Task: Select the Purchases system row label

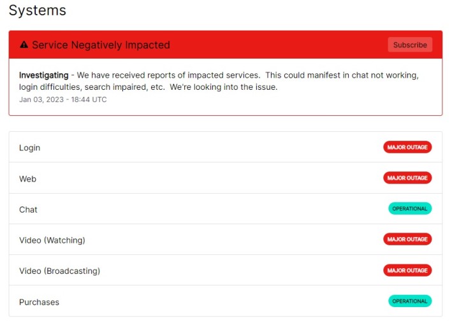Action: click(x=39, y=302)
